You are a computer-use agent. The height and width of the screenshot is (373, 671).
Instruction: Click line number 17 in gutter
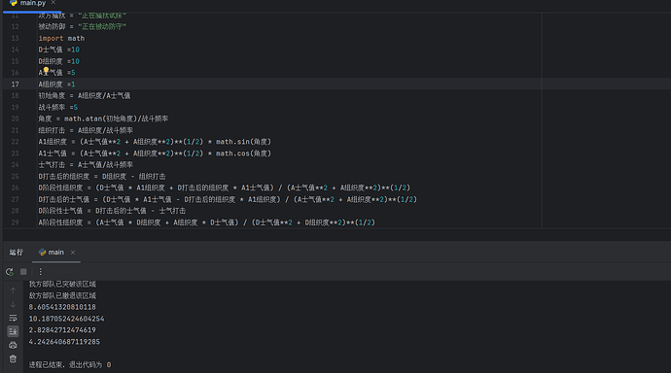pos(15,85)
